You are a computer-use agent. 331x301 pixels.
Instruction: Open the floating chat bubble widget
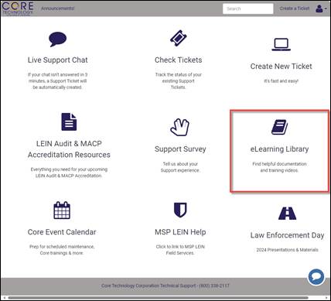click(316, 277)
